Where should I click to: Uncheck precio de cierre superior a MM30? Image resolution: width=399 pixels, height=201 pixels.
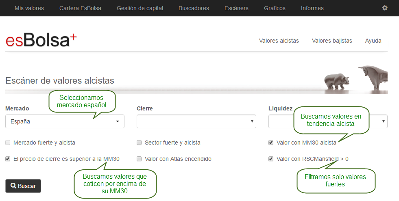click(x=8, y=159)
